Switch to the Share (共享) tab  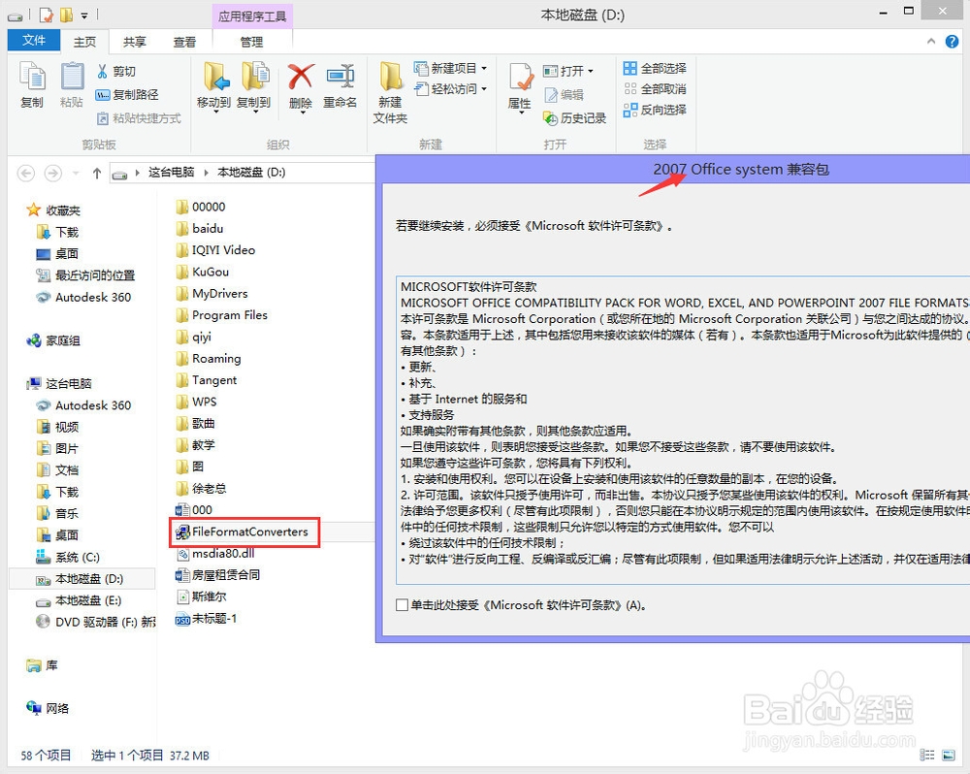coord(134,42)
